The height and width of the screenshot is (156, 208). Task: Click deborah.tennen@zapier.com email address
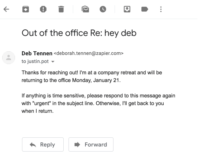click(89, 53)
